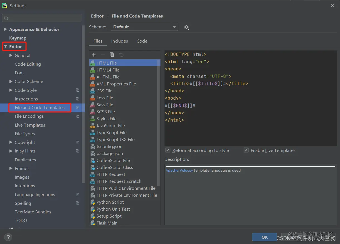Open the Intentions settings page
The height and width of the screenshot is (244, 340).
point(25,186)
